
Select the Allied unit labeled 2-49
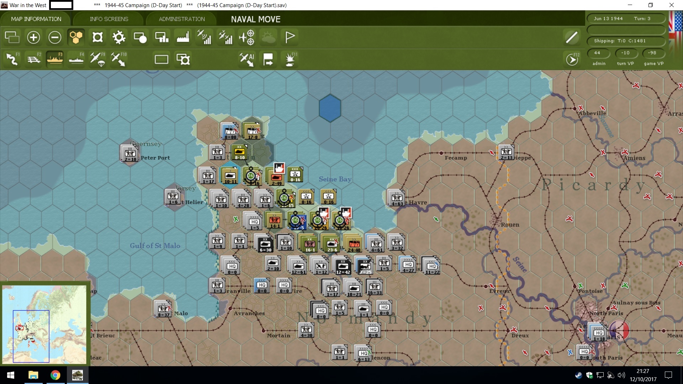(276, 177)
